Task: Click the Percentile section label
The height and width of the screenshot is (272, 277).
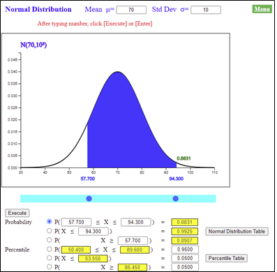Action: pos(17,250)
